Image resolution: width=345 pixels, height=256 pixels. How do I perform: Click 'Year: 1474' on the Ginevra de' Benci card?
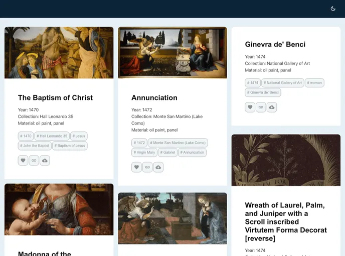pyautogui.click(x=255, y=56)
